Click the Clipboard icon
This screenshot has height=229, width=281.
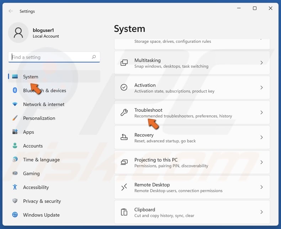(124, 212)
